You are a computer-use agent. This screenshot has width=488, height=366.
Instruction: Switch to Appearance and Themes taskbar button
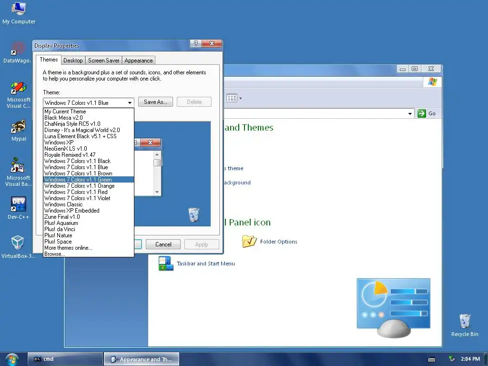click(x=141, y=359)
